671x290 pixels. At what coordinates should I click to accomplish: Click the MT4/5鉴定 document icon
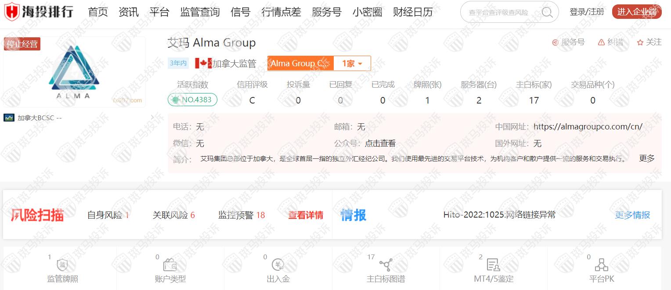[x=493, y=265]
